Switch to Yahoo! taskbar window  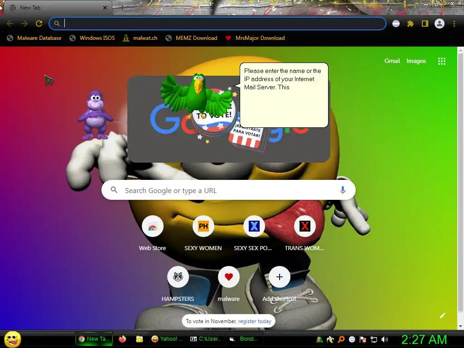click(x=167, y=339)
